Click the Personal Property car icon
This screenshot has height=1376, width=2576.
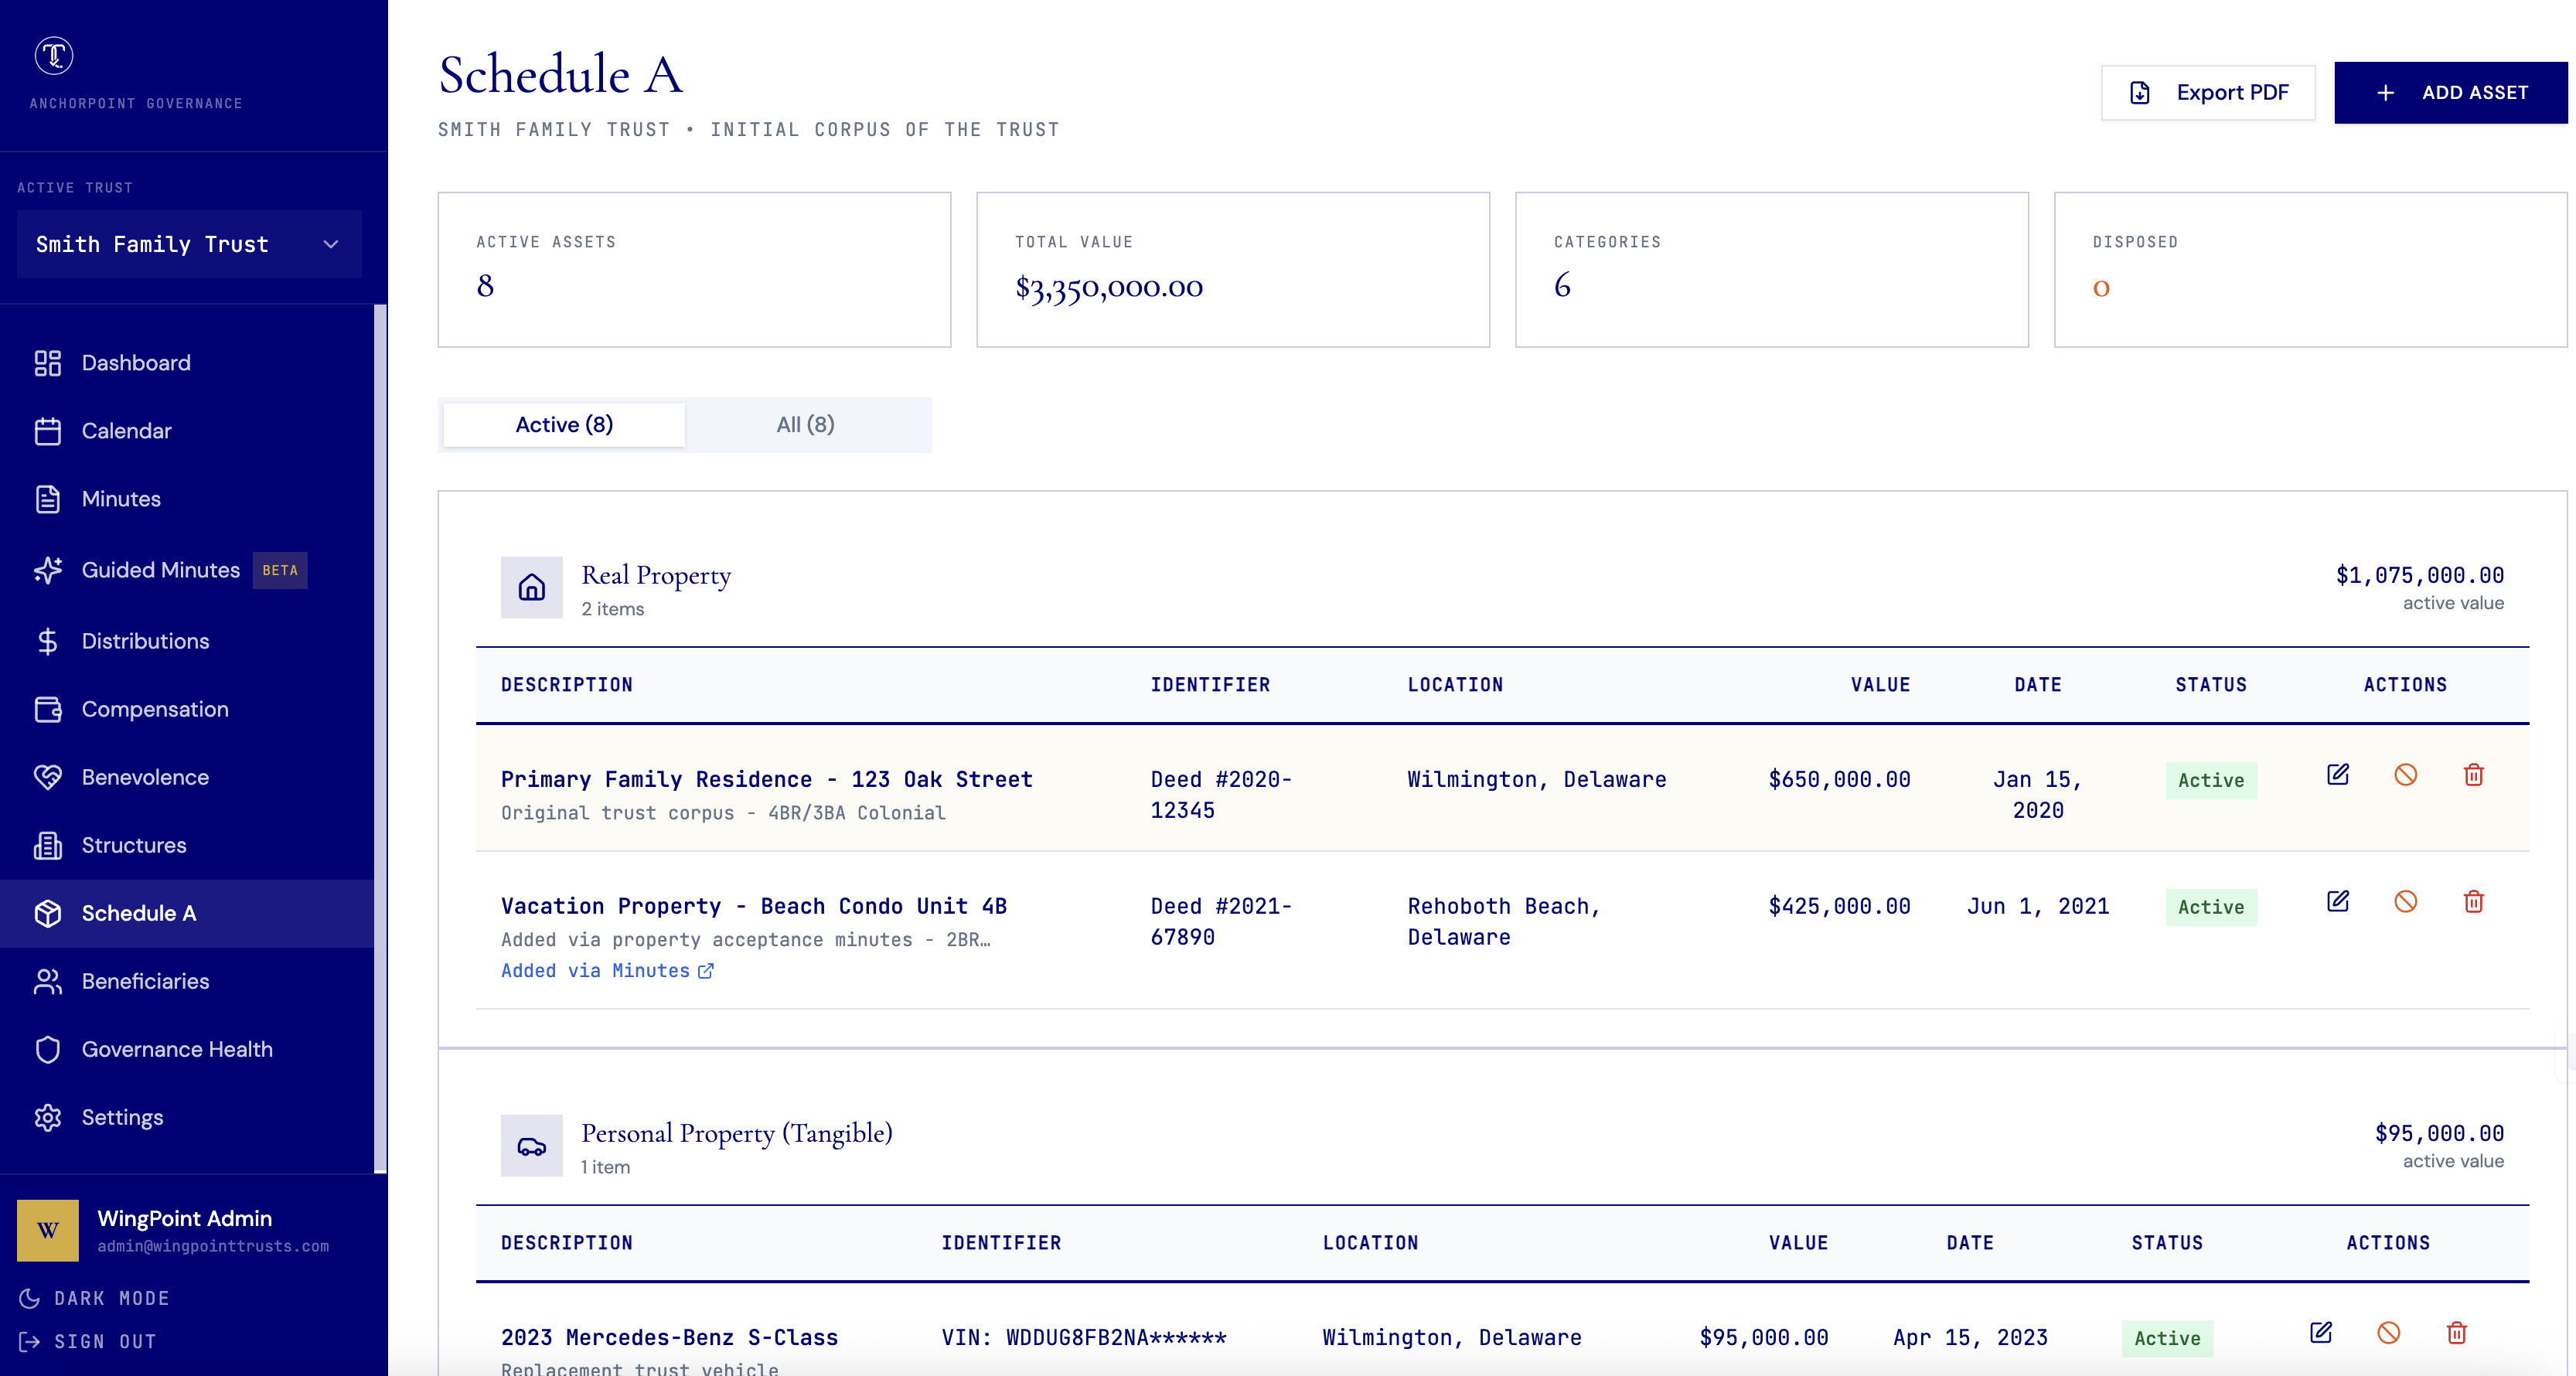532,1146
